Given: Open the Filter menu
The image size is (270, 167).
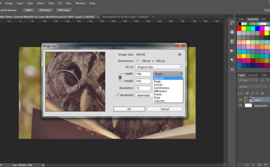Looking at the screenshot, I should click(x=51, y=3).
